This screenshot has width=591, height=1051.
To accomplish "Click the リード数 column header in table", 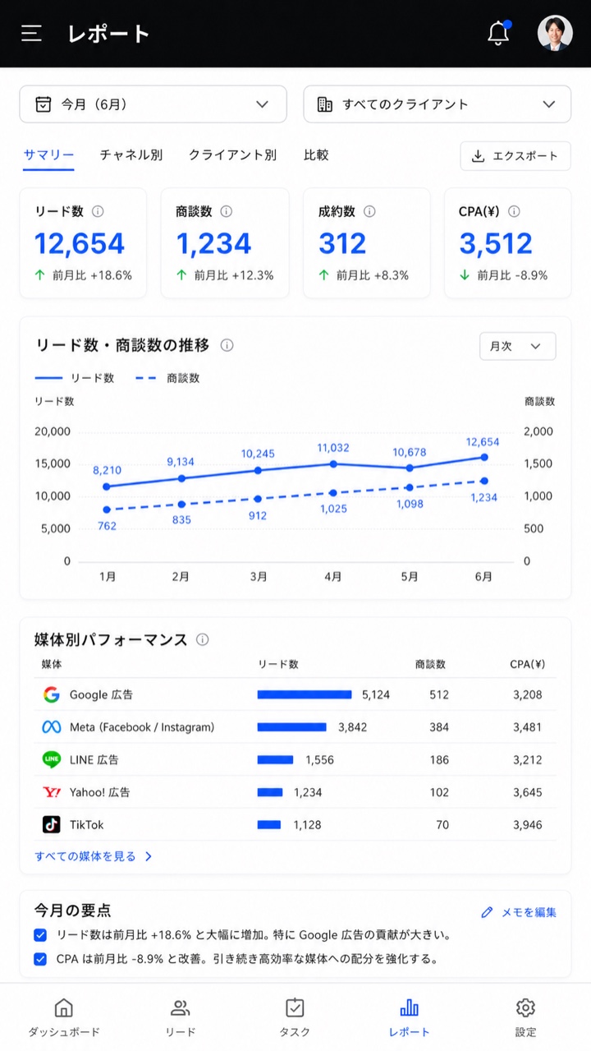I will click(278, 664).
